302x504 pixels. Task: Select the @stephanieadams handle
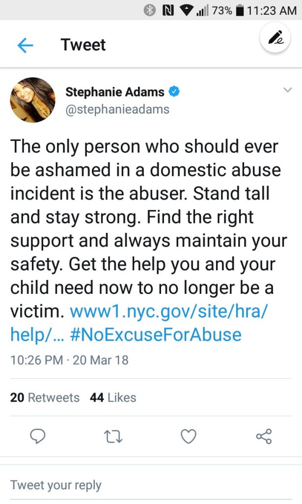117,109
